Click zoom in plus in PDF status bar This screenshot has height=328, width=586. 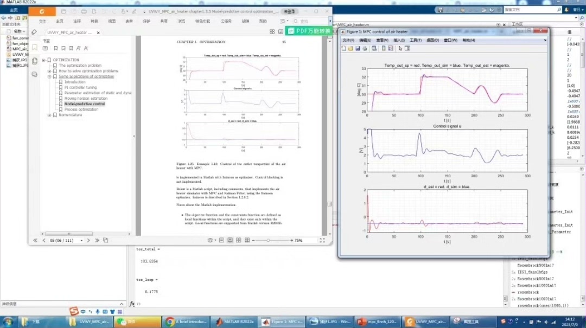(291, 241)
